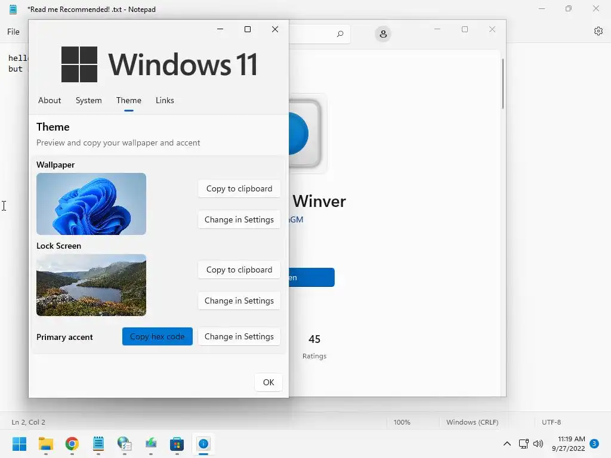
Task: Open Microsoft Store from the taskbar
Action: (177, 444)
